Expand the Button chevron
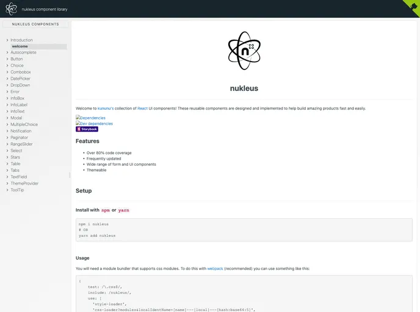Screen dimensions: 420x312 coord(7,59)
